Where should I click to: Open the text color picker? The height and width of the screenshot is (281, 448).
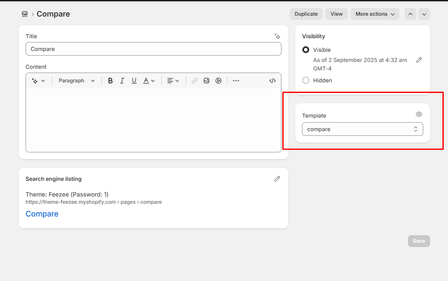point(149,81)
